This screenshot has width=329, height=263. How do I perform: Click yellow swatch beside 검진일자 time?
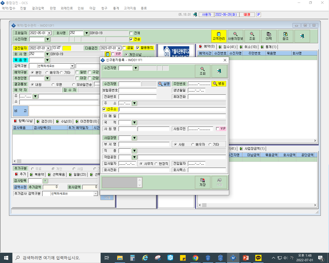click(x=67, y=48)
